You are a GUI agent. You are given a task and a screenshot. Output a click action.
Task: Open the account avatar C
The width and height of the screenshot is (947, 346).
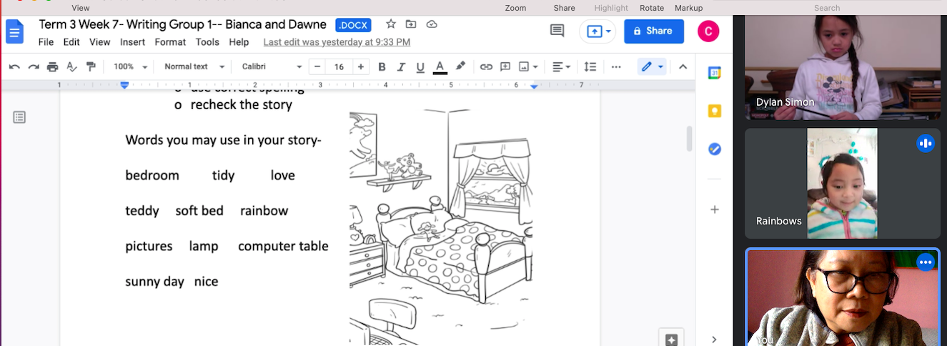708,31
